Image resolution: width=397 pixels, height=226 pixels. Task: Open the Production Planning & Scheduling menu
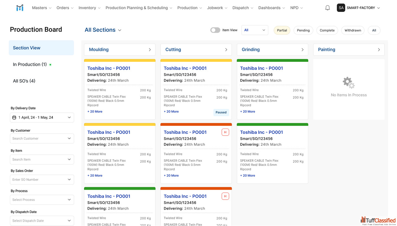[x=139, y=8]
